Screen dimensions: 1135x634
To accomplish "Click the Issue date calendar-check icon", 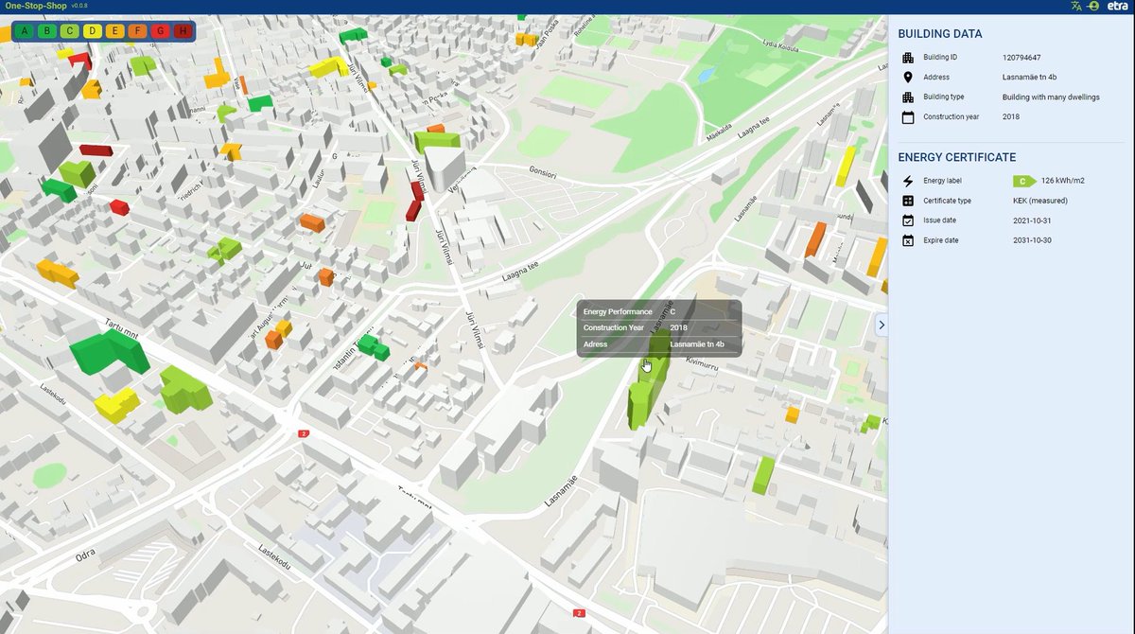I will coord(908,220).
